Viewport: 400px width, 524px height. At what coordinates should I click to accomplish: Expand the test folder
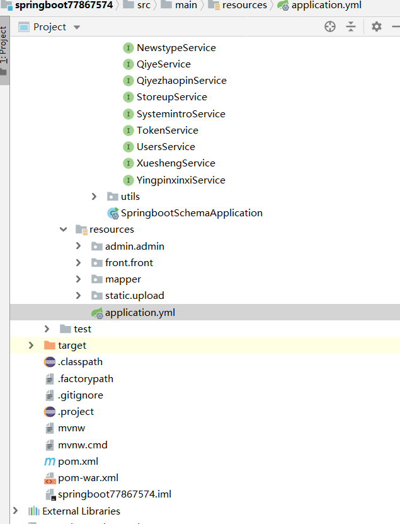coord(47,329)
